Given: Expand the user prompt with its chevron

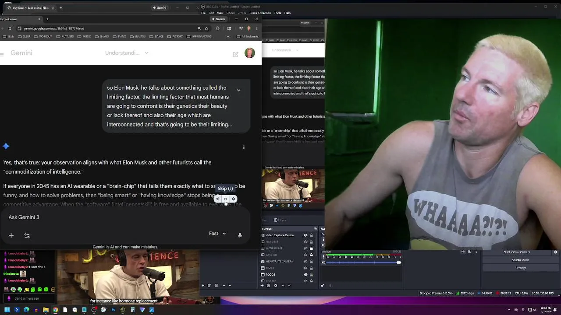Looking at the screenshot, I should [x=238, y=90].
